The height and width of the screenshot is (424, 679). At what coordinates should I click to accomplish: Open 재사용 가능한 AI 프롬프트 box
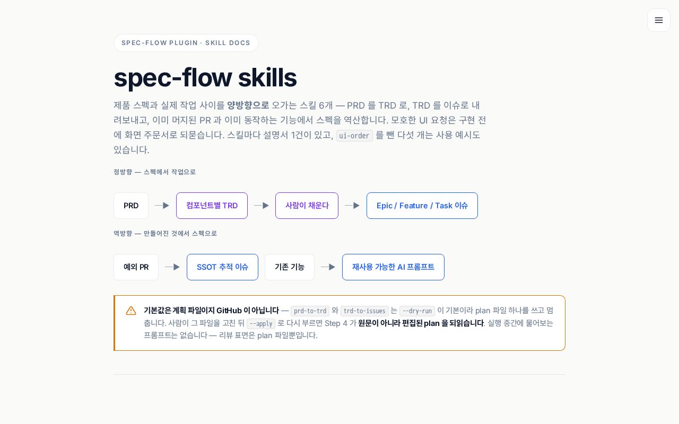[393, 267]
